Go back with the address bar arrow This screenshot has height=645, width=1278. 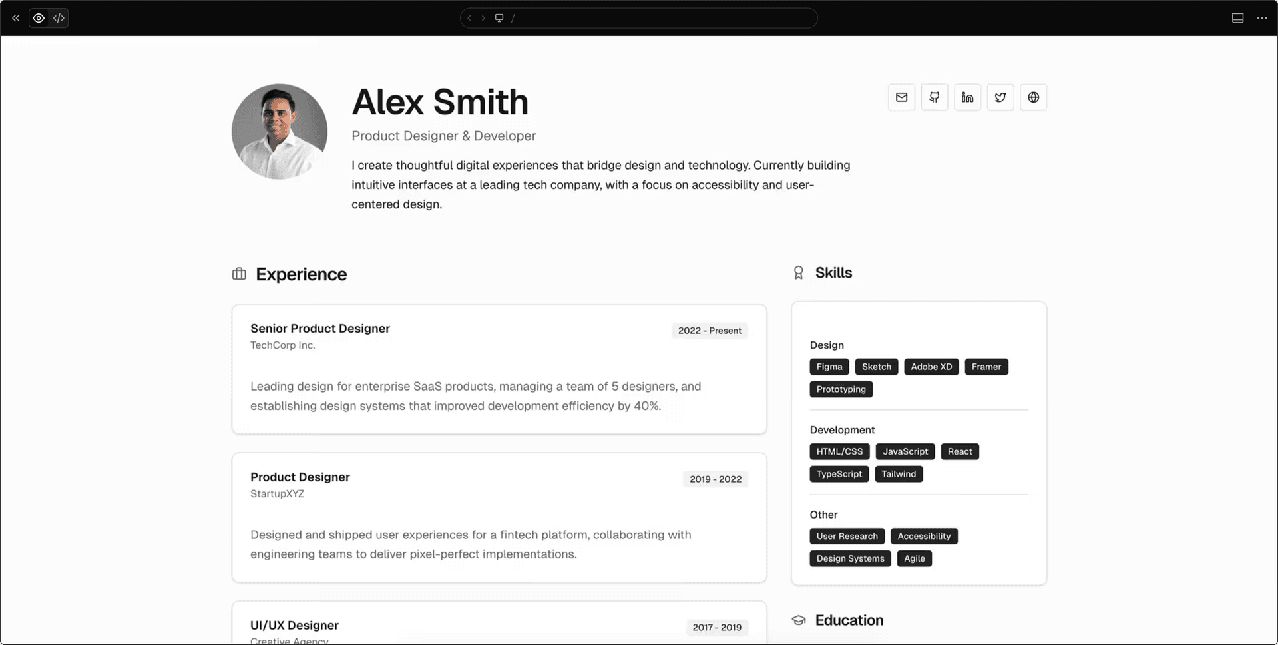pyautogui.click(x=469, y=18)
